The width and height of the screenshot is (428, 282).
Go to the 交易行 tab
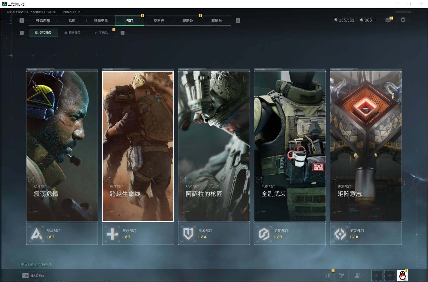[159, 21]
